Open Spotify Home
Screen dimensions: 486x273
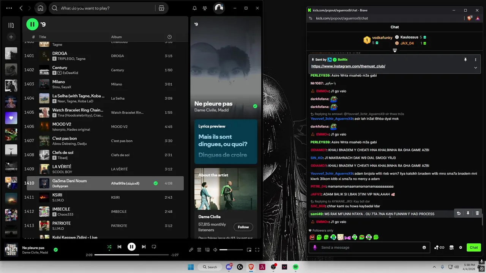[40, 8]
